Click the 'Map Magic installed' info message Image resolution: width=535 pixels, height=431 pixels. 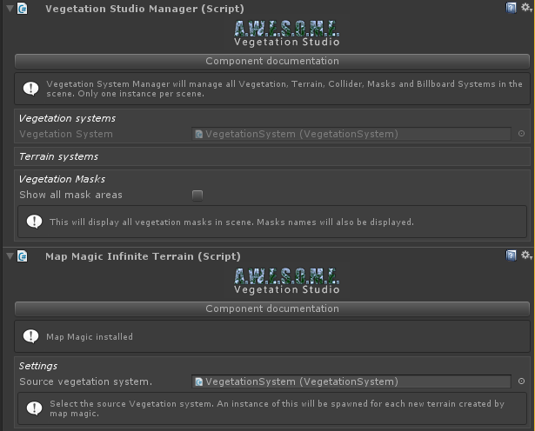(90, 336)
